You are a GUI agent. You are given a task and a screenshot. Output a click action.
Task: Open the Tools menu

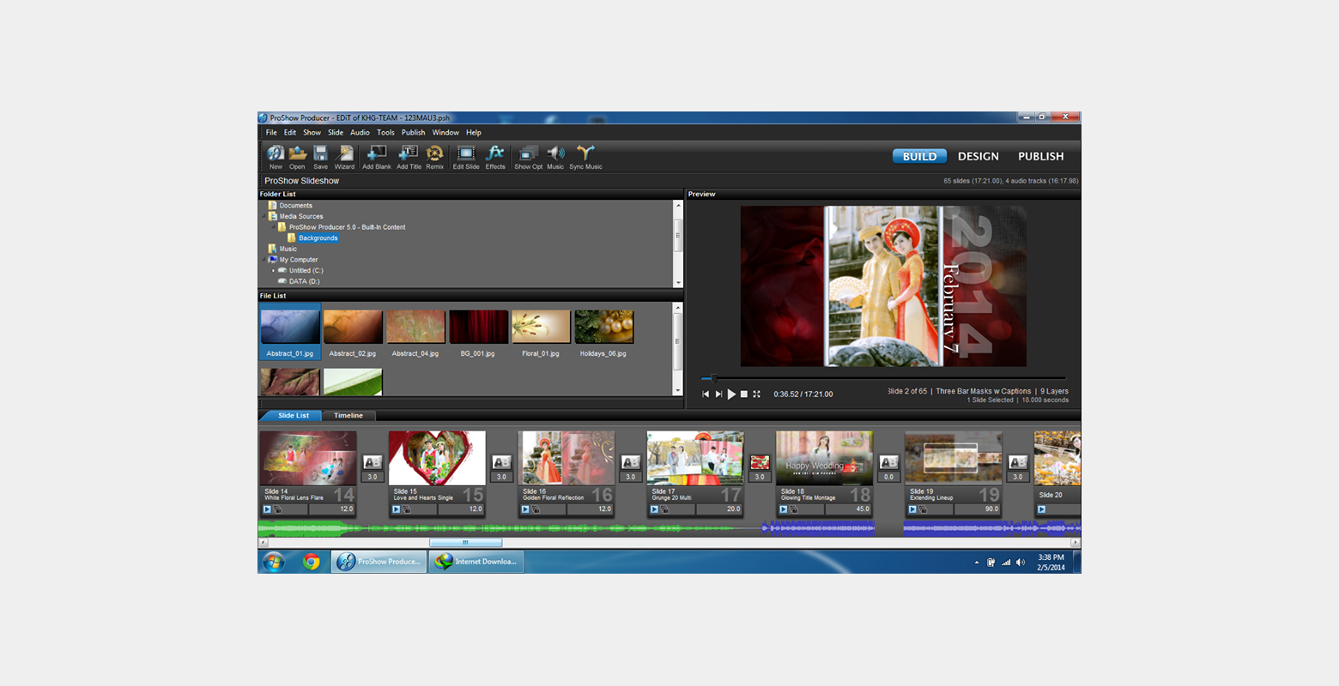(385, 133)
